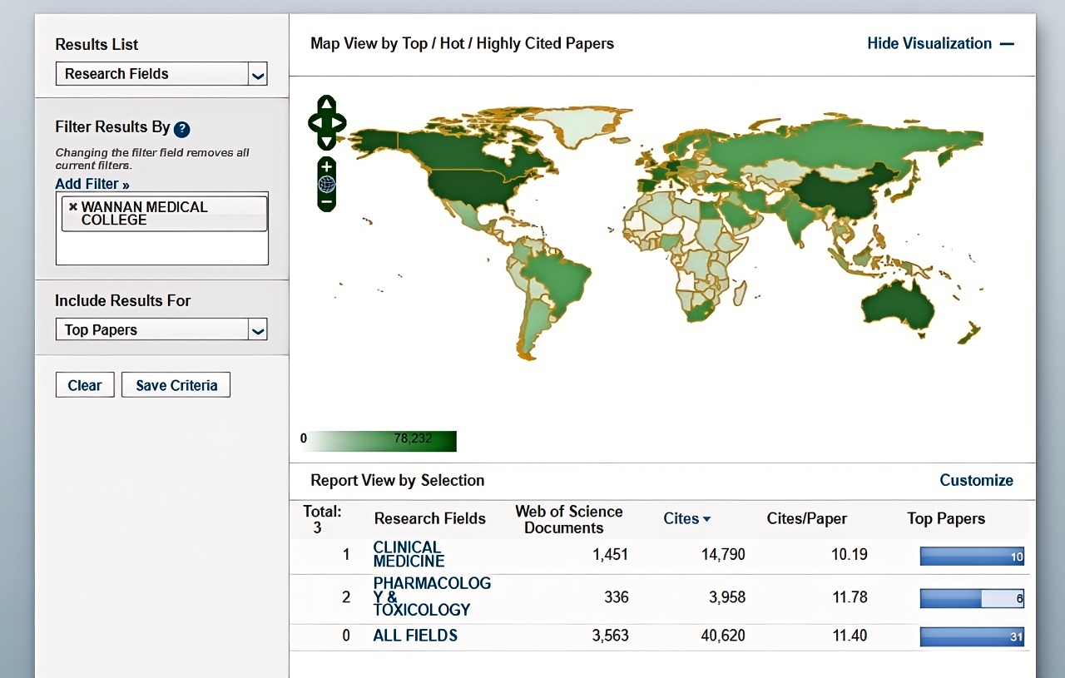Open Filter Results By help icon
This screenshot has width=1065, height=678.
(x=182, y=129)
